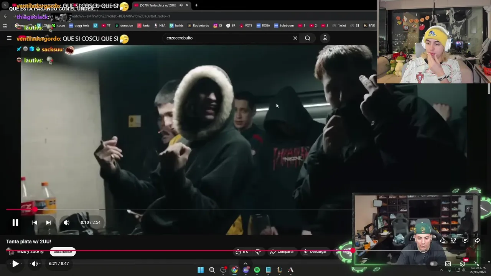Open the YT bookmark
491x276 pixels.
106,26
